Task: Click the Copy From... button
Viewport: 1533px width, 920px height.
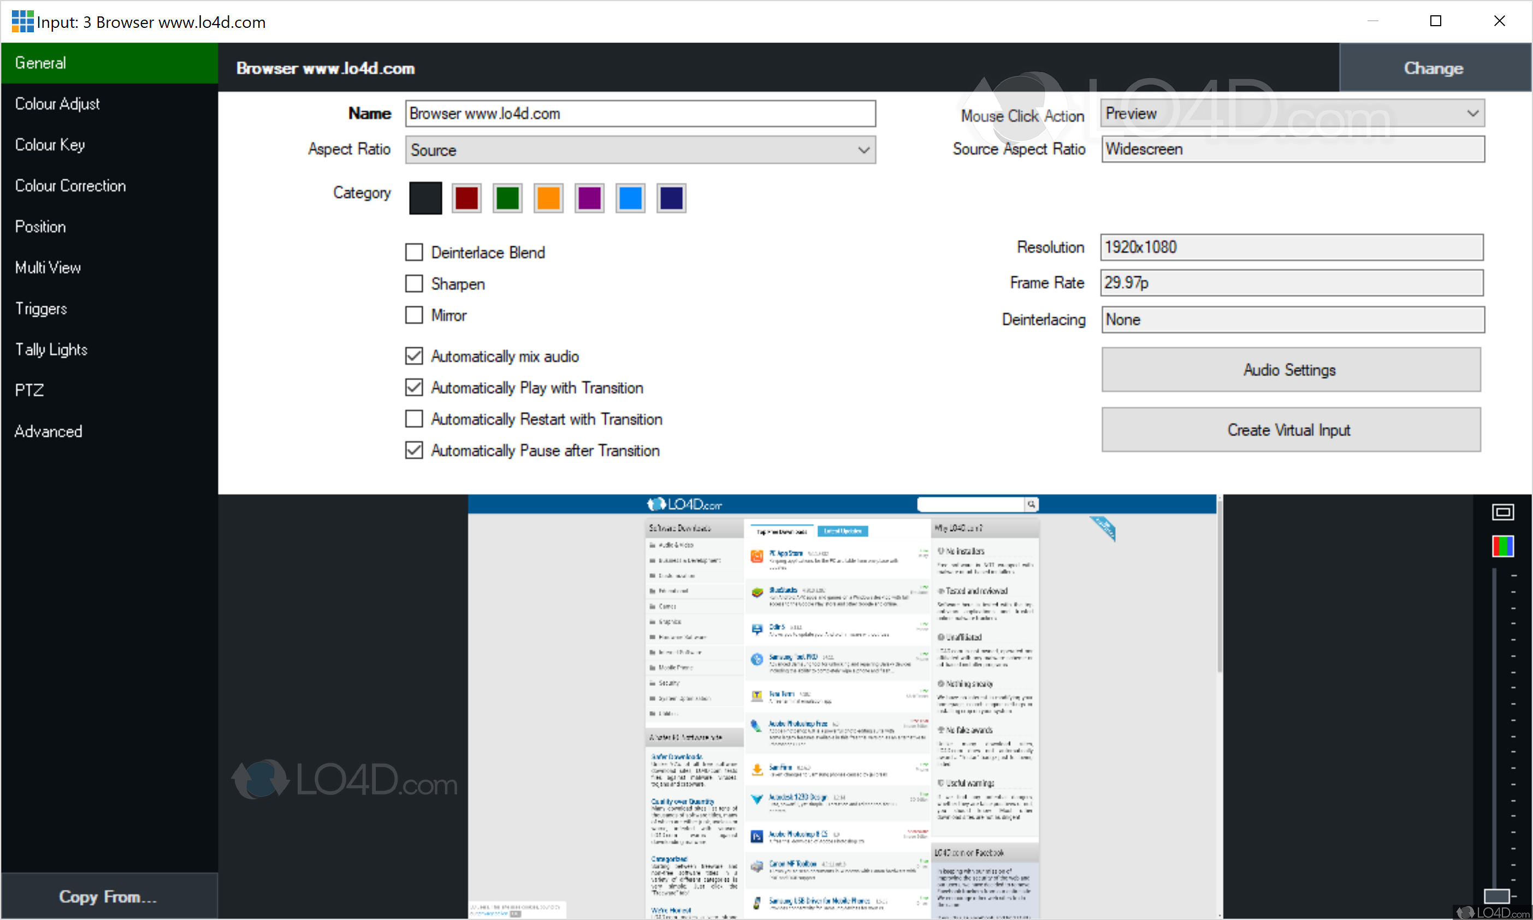Action: pyautogui.click(x=110, y=897)
